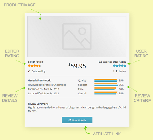Click the Editor Rating label
The height and width of the screenshot is (140, 153).
[x=36, y=62]
